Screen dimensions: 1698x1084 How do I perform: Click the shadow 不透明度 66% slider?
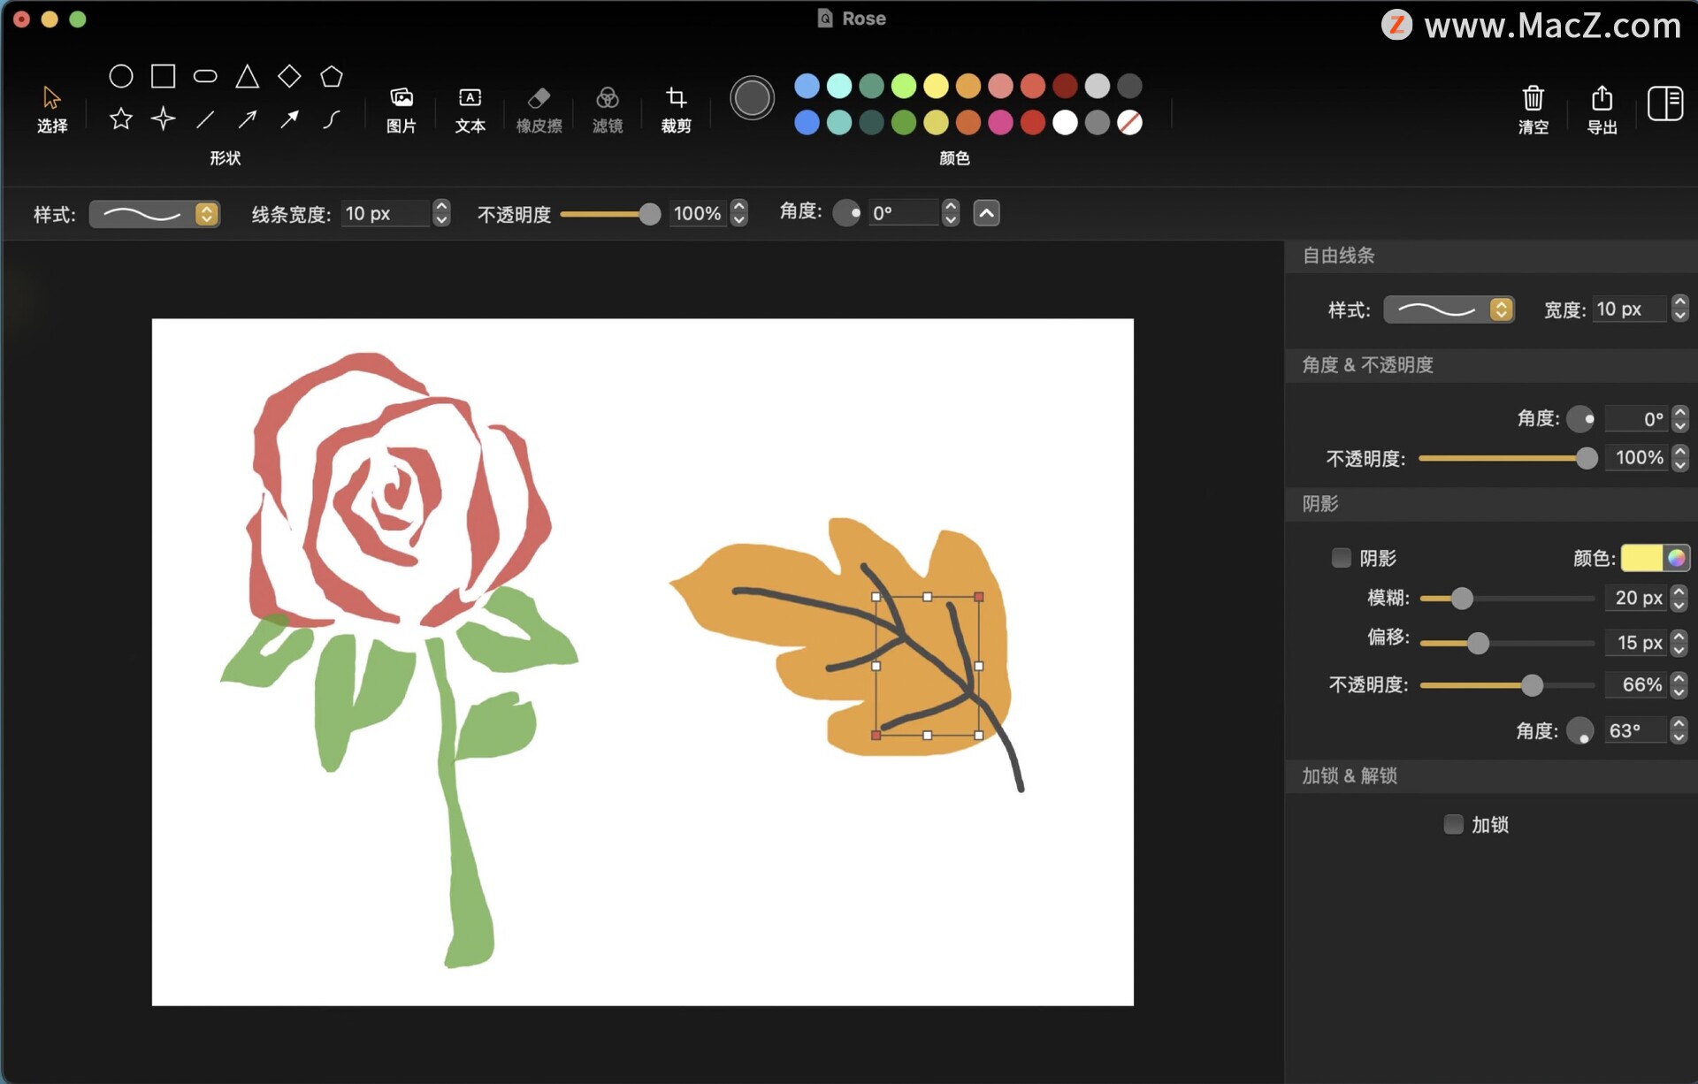[1507, 685]
